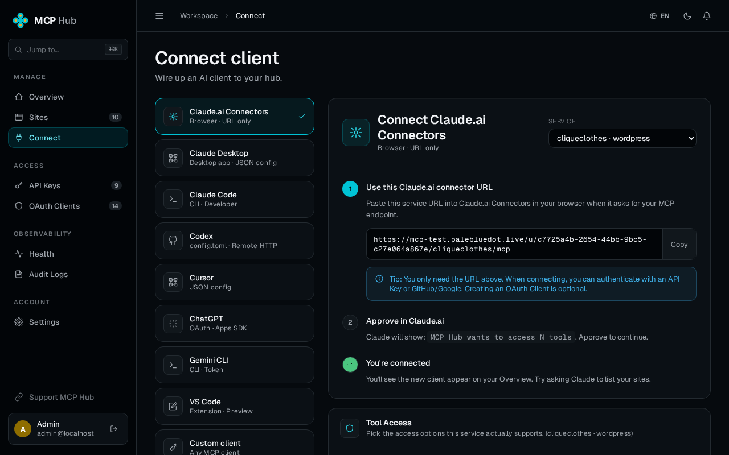729x455 pixels.
Task: Click the Gemini CLI terminal icon
Action: (173, 365)
